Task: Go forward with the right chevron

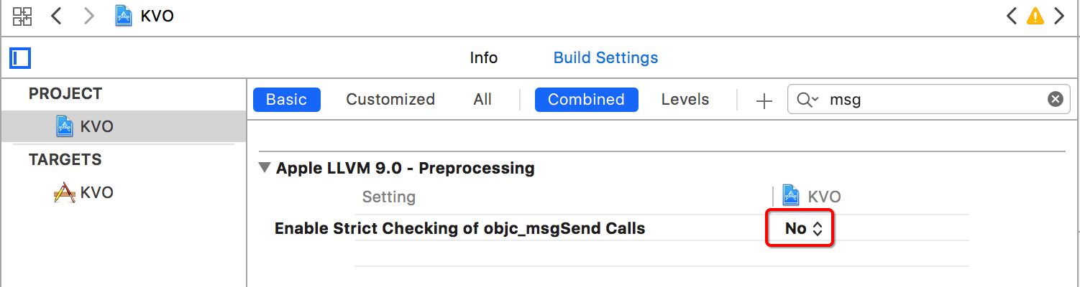Action: (x=88, y=16)
